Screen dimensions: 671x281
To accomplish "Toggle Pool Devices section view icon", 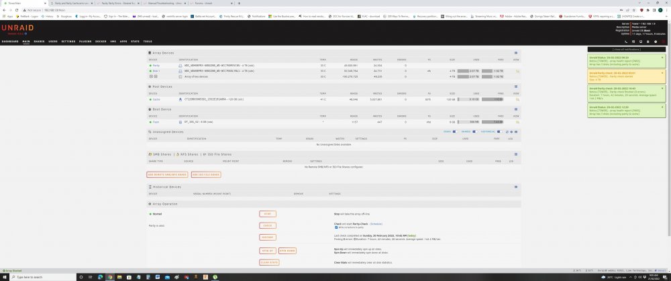I will point(516,87).
